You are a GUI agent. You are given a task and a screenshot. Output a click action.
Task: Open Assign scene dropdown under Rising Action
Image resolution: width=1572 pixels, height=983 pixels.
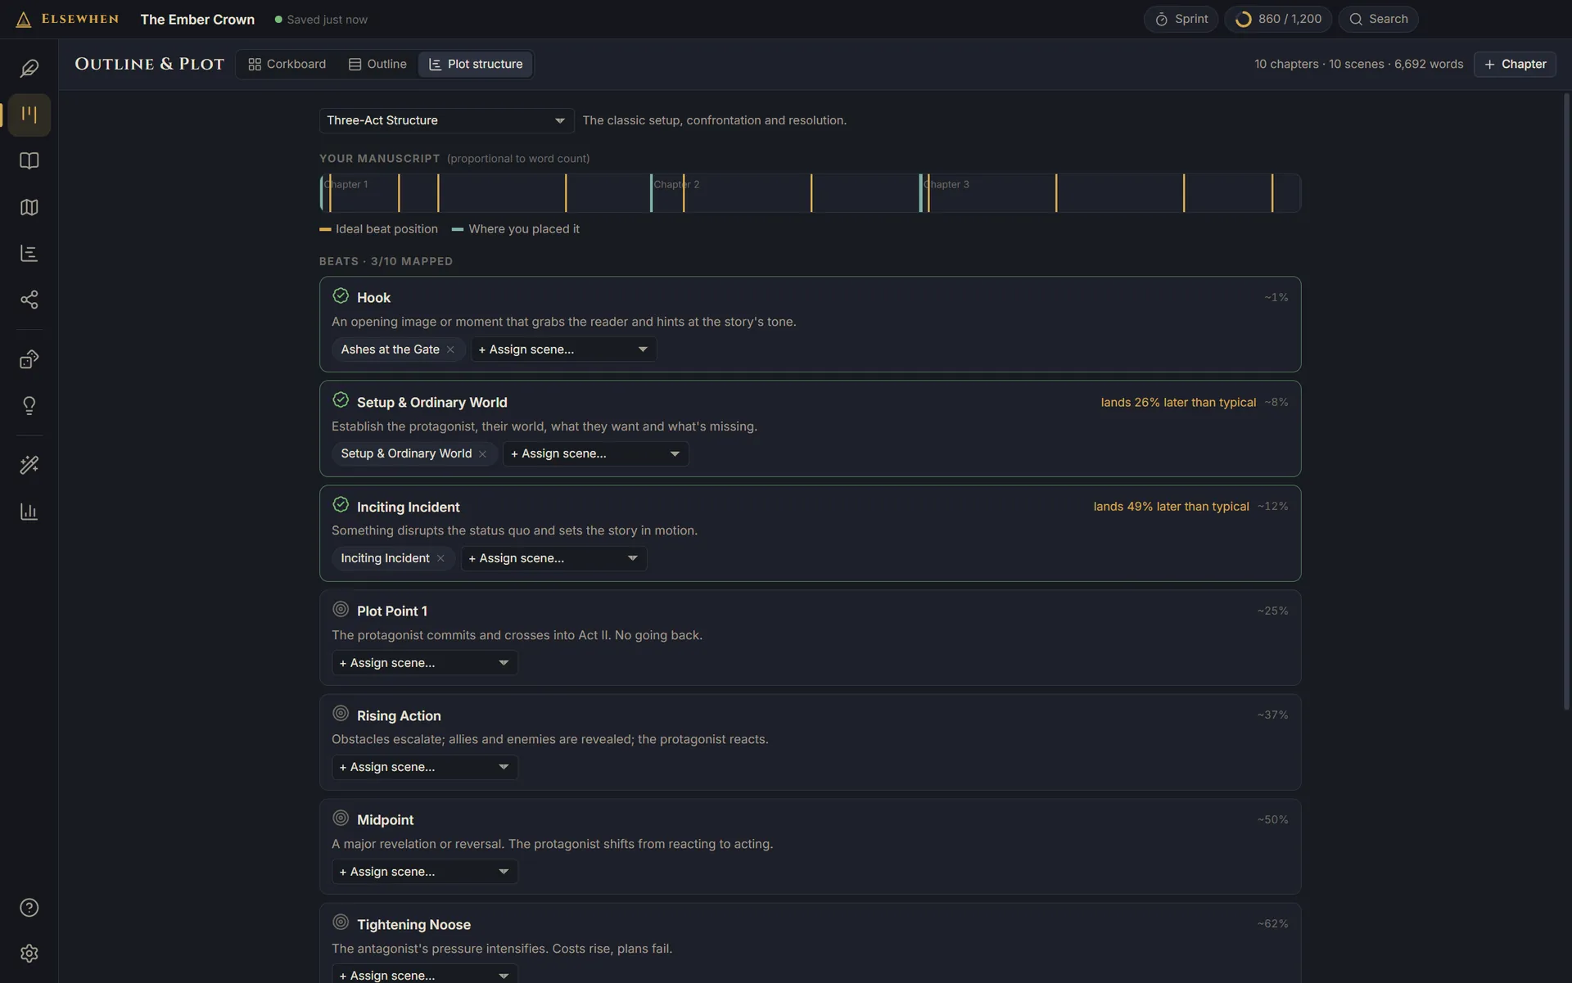pos(424,767)
